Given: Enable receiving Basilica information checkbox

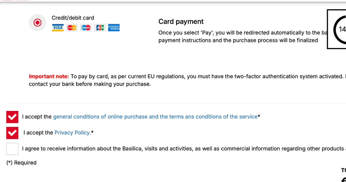Looking at the screenshot, I should click(12, 149).
